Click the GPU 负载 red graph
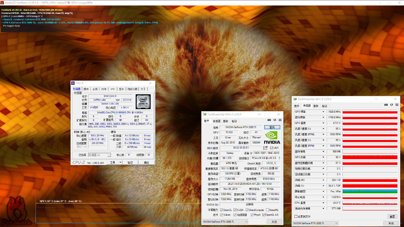This screenshot has height=227, width=404. [x=370, y=157]
